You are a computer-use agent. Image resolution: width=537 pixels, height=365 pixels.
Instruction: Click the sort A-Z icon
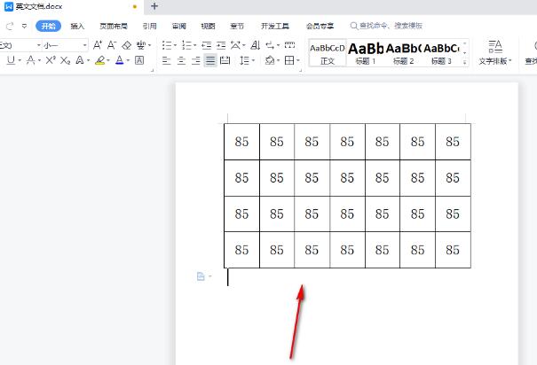point(256,45)
